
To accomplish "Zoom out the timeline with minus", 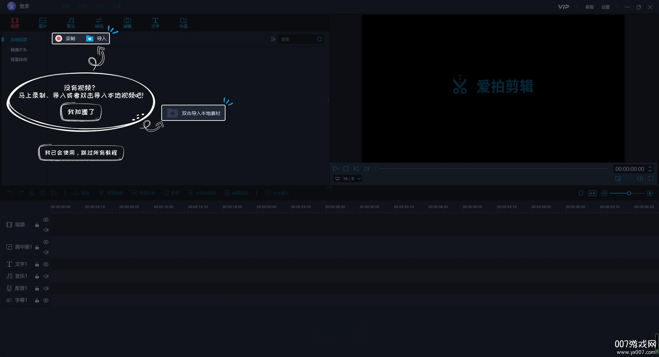I will (604, 193).
